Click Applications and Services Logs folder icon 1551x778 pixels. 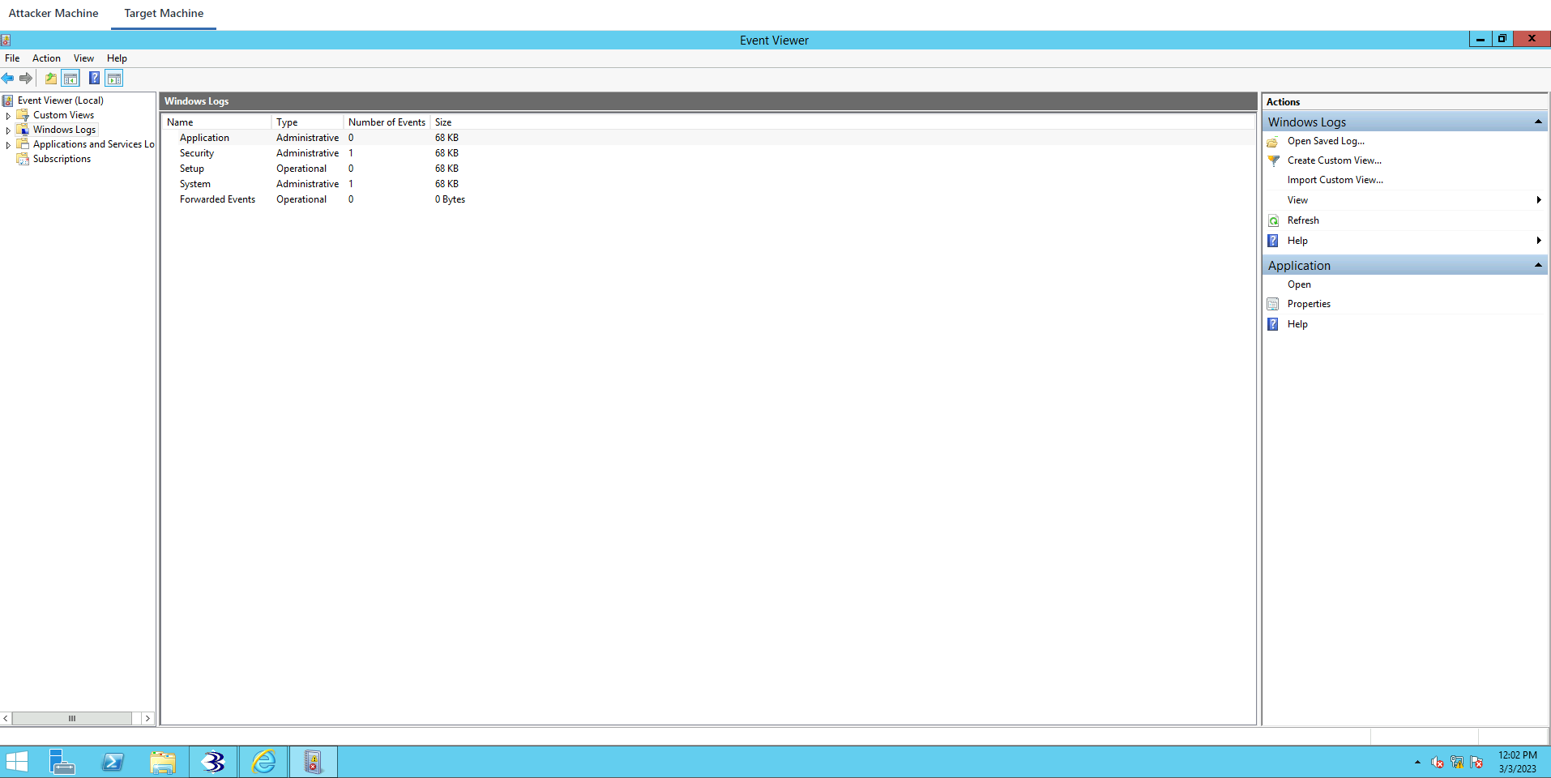pyautogui.click(x=23, y=144)
